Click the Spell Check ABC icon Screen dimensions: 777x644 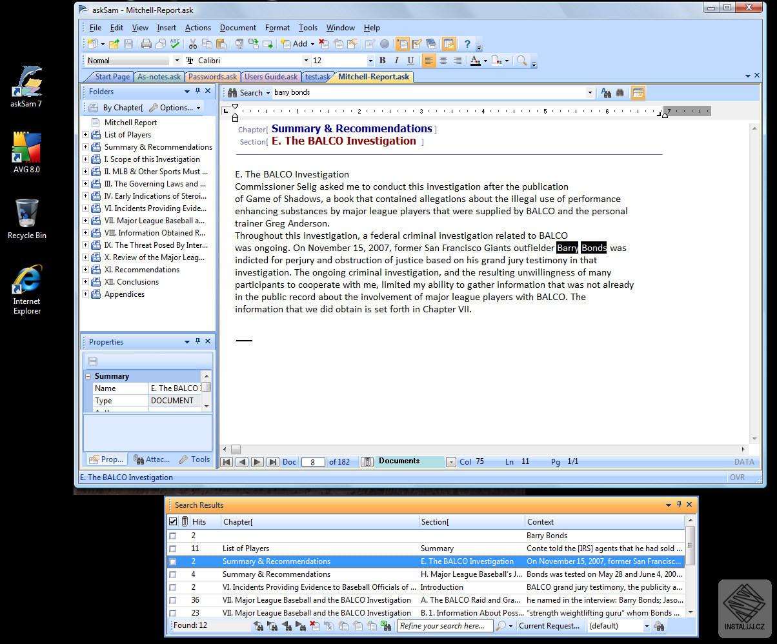[175, 44]
